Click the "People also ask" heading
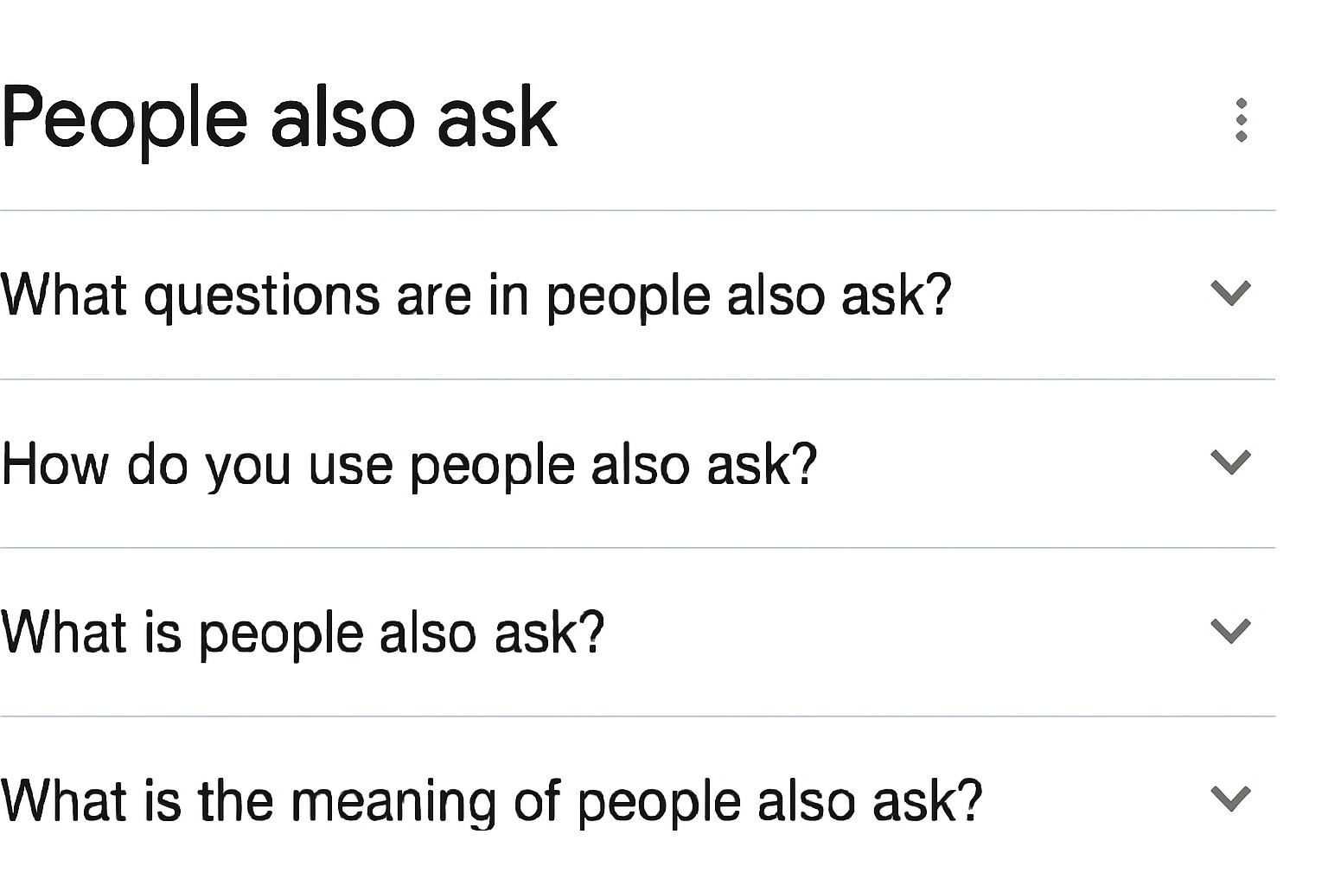 pos(279,118)
